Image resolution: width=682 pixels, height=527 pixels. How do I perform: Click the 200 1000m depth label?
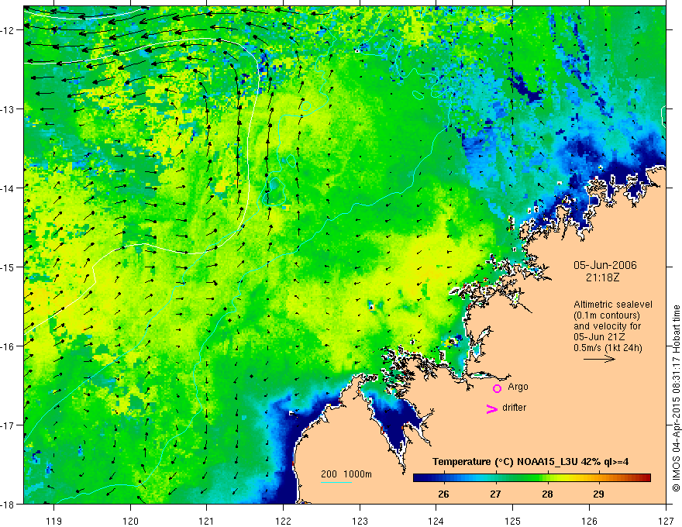pos(346,474)
